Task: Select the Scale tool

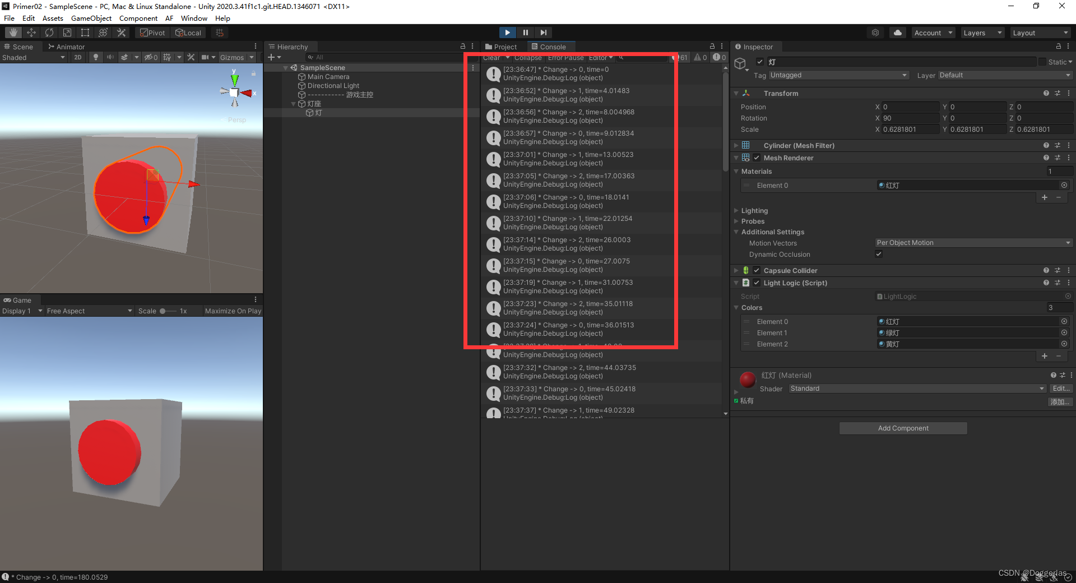Action: (x=67, y=33)
